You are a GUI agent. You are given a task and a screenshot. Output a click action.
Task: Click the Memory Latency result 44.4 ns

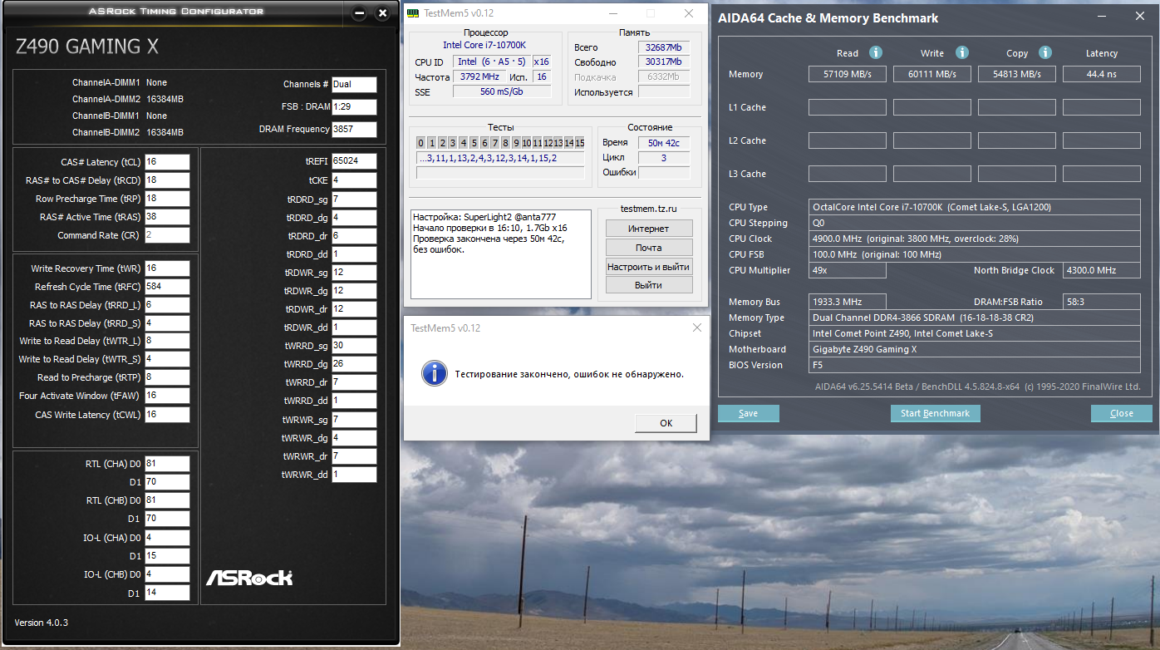(1102, 74)
